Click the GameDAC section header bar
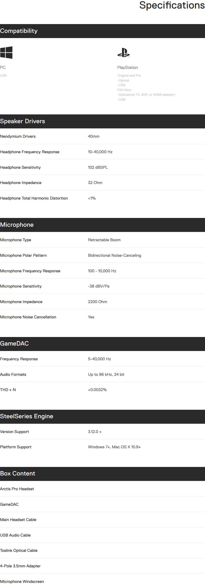205x586 pixels. [102, 344]
